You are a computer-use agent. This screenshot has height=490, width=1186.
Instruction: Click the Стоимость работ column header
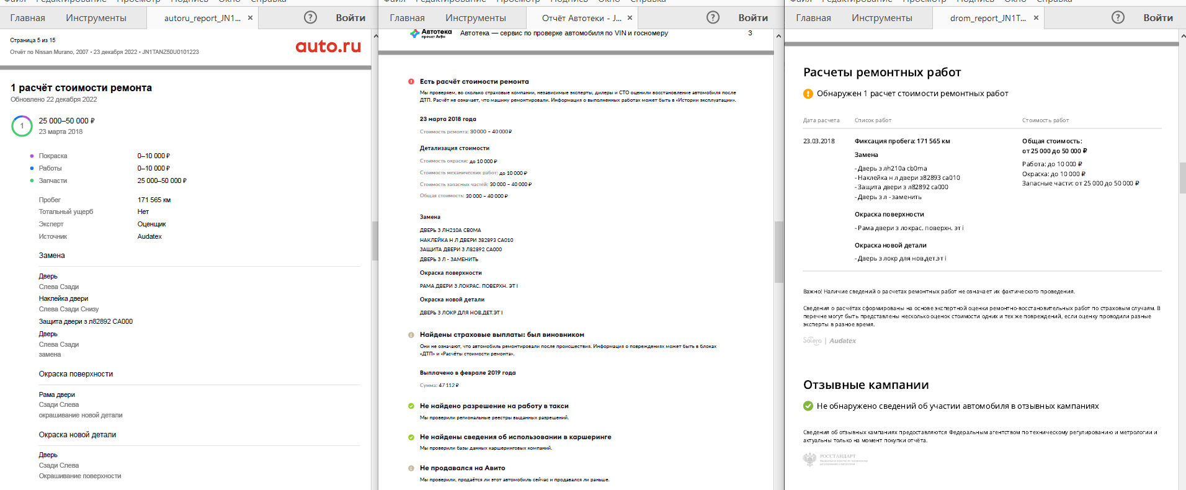(1045, 120)
